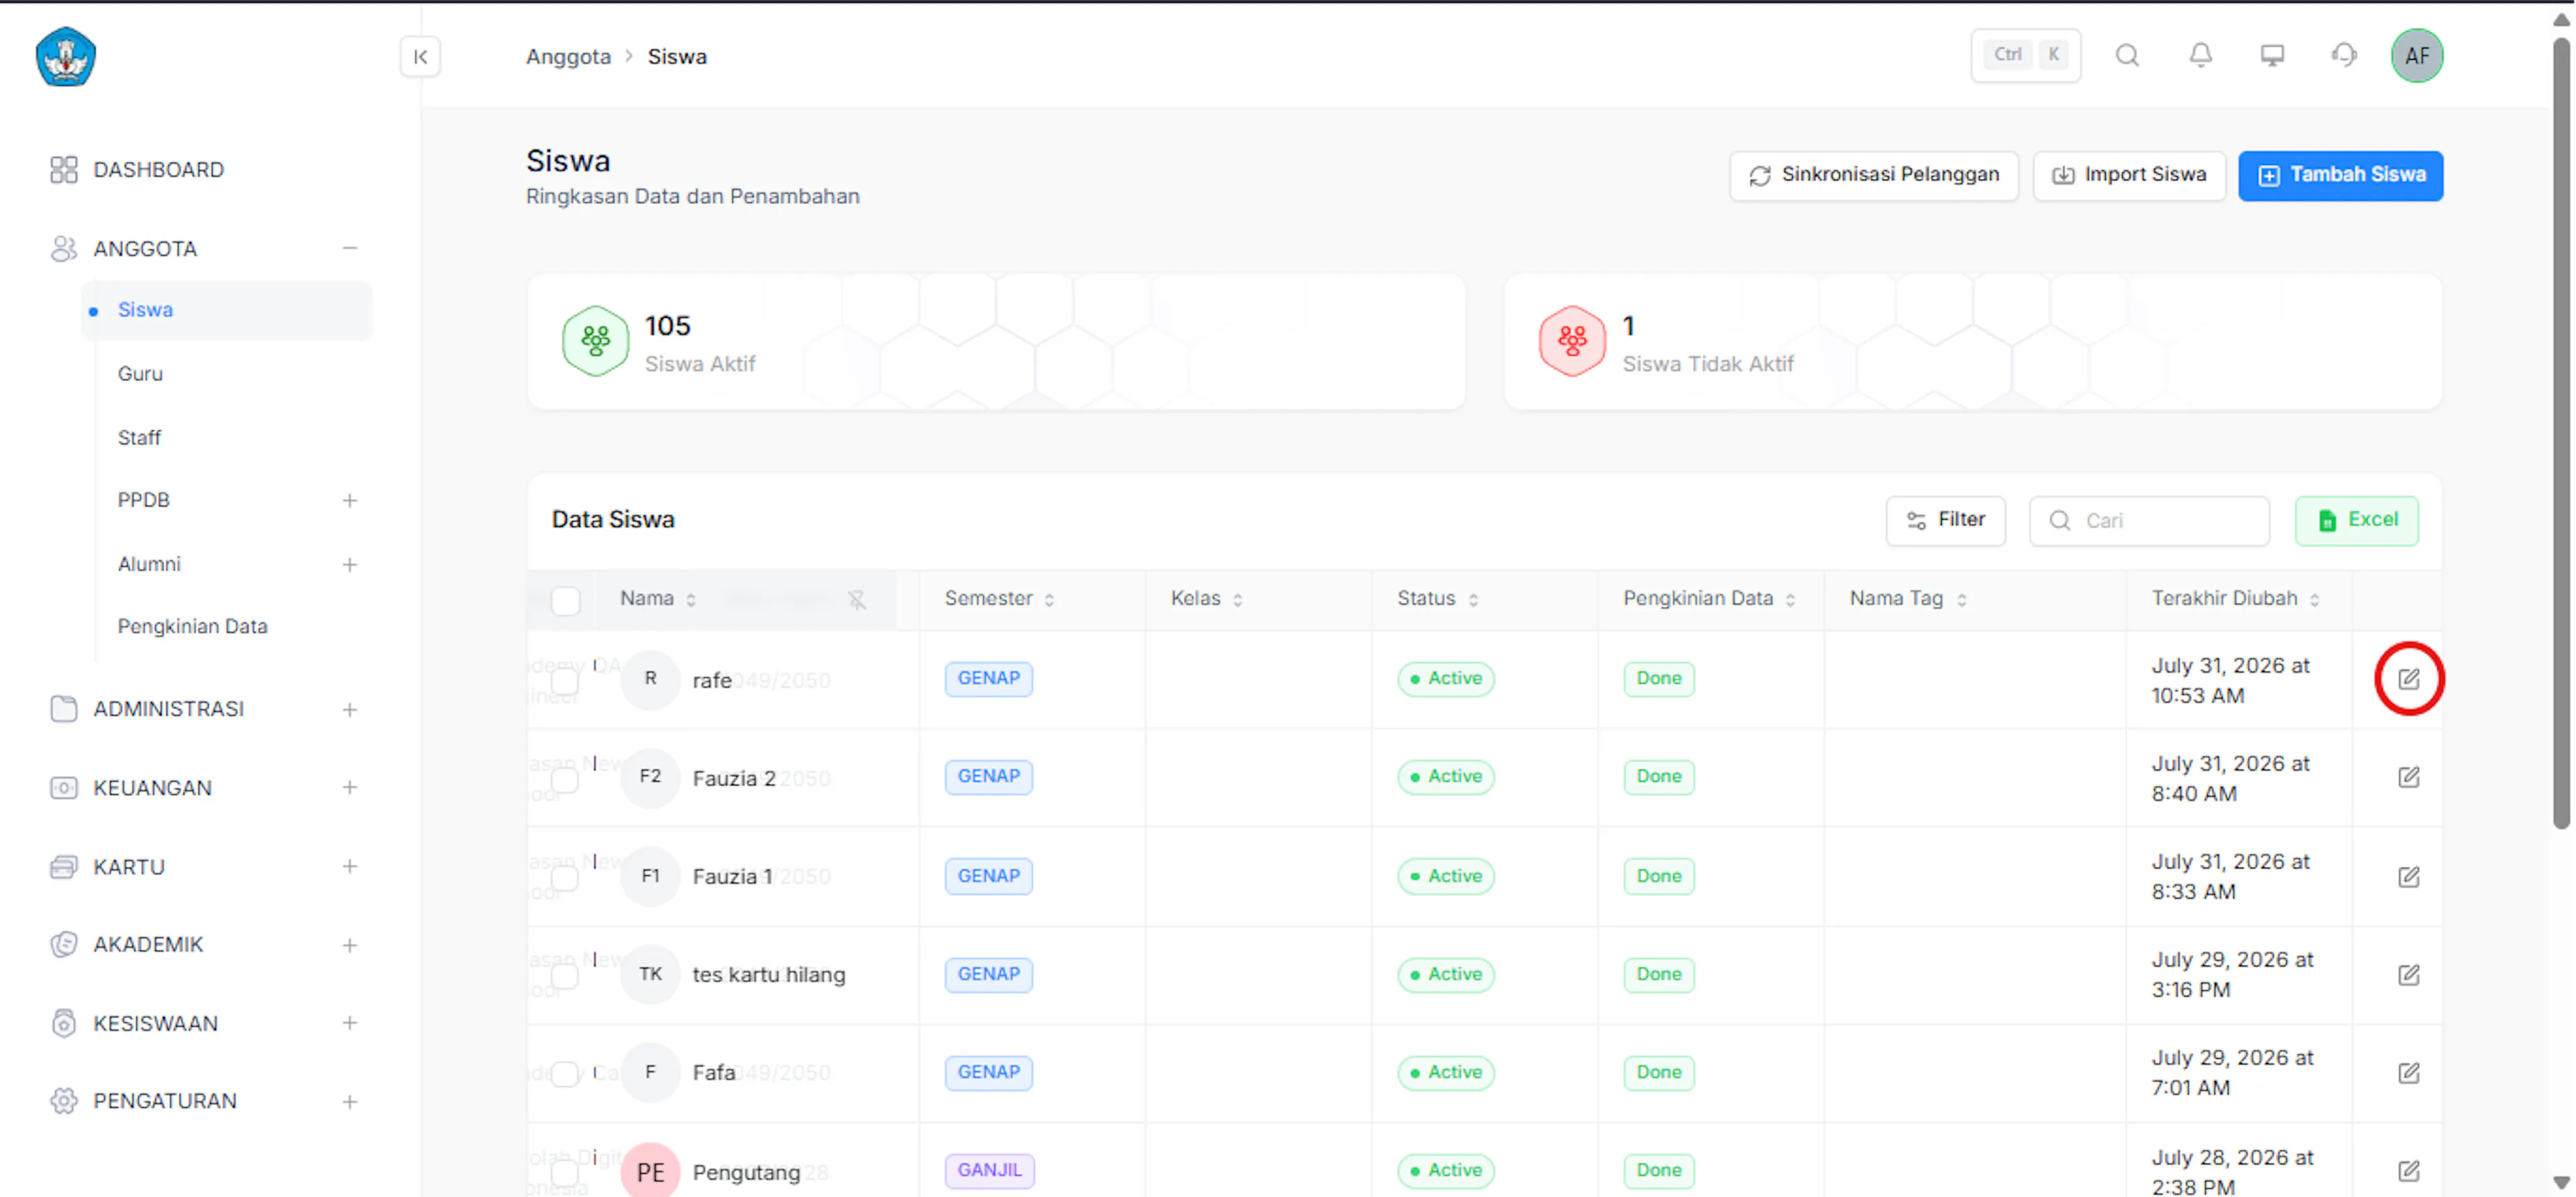Open the Filter button

1945,520
